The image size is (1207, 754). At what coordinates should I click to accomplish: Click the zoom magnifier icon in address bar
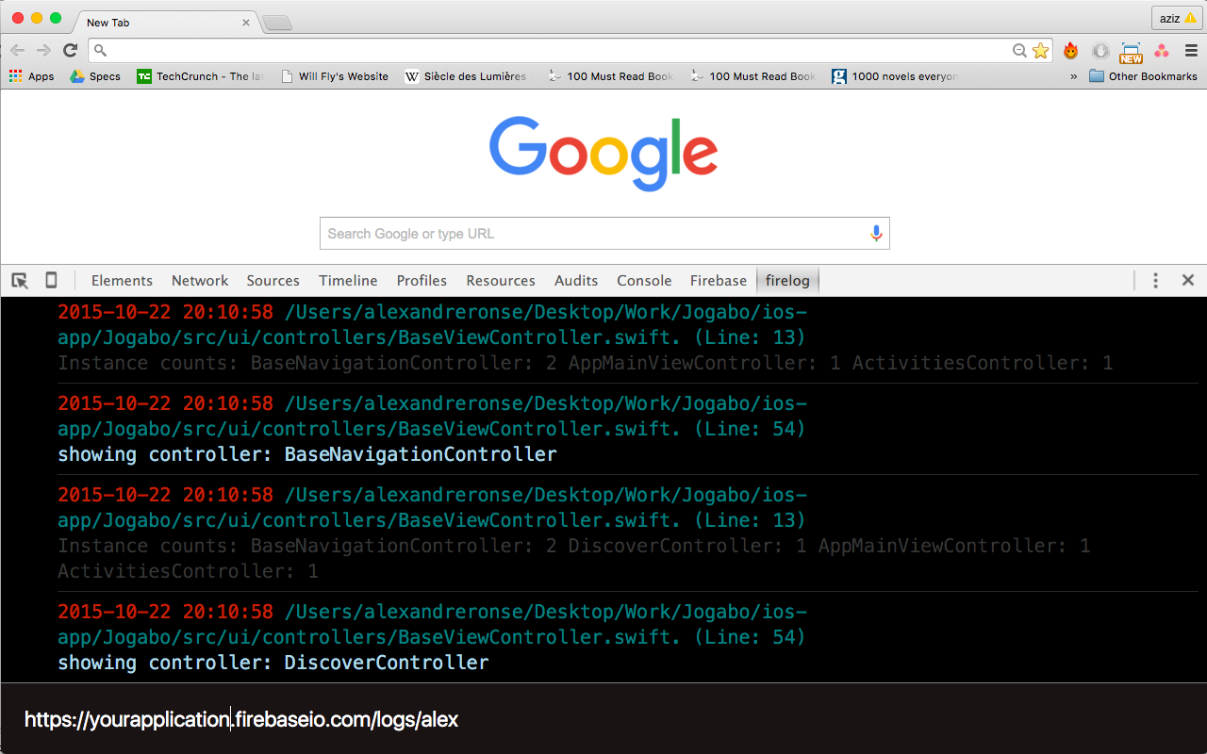(1019, 51)
